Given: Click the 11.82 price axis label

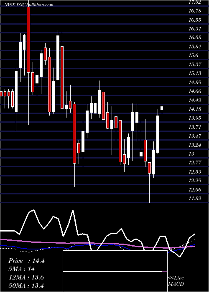Looking at the screenshot, I should coord(195,199).
